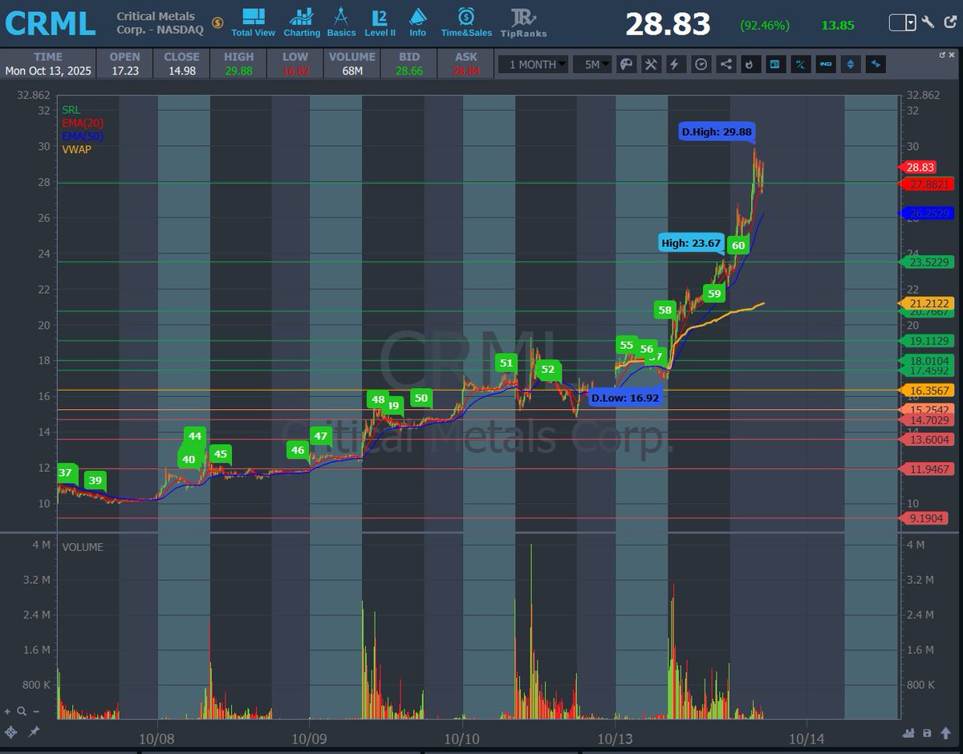Open the Info panel

click(417, 22)
